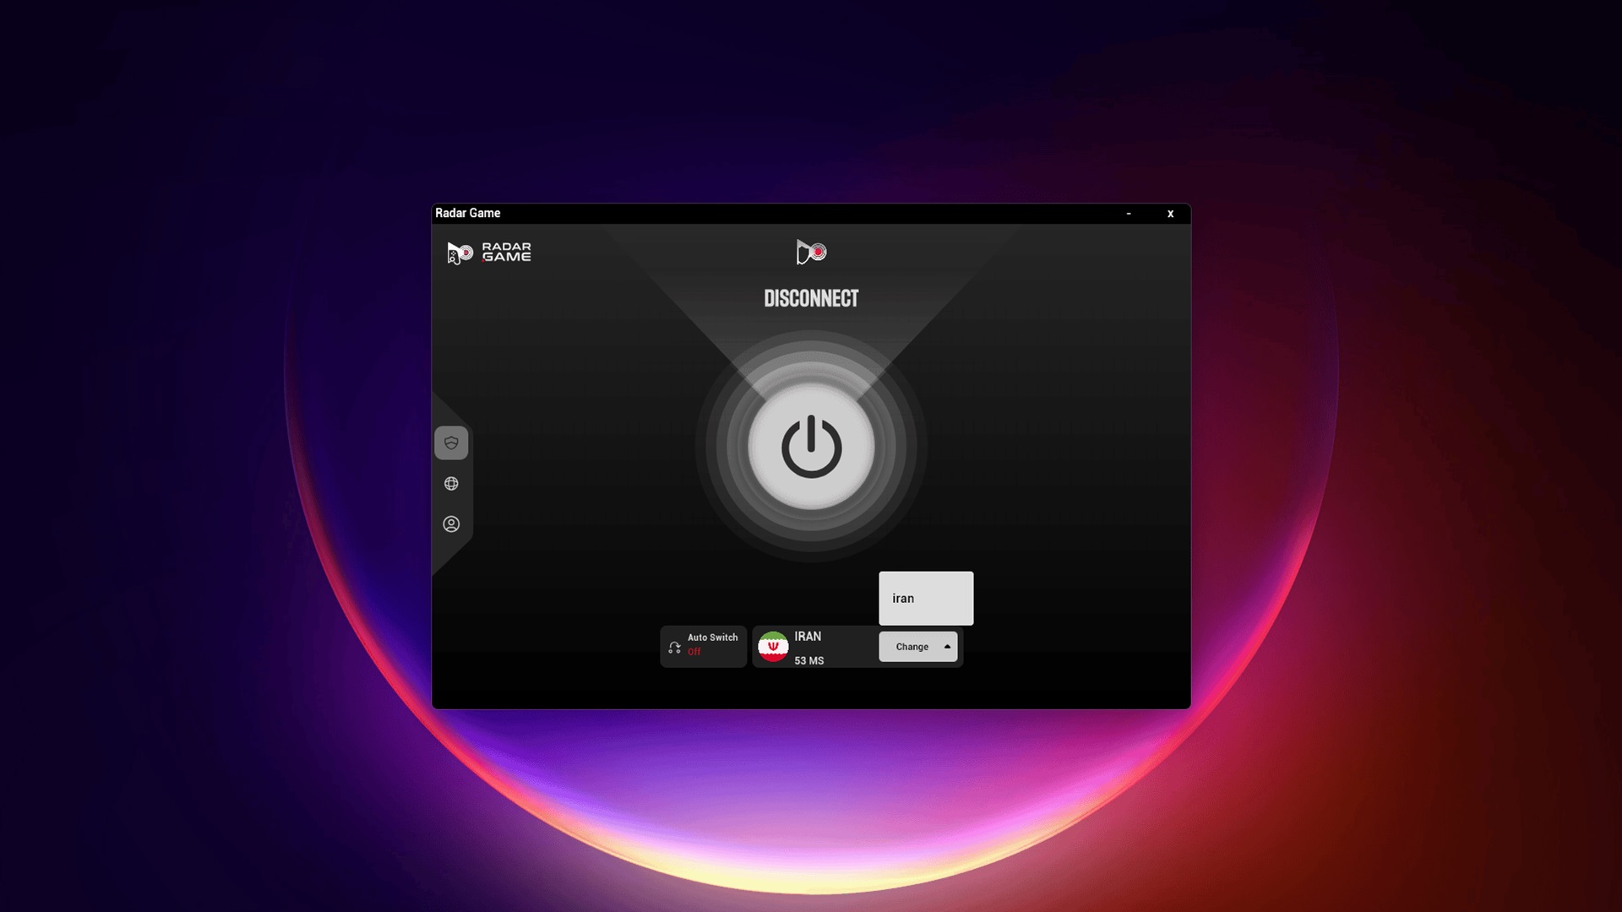Viewport: 1622px width, 912px height.
Task: Open the user account sidebar page
Action: point(451,524)
